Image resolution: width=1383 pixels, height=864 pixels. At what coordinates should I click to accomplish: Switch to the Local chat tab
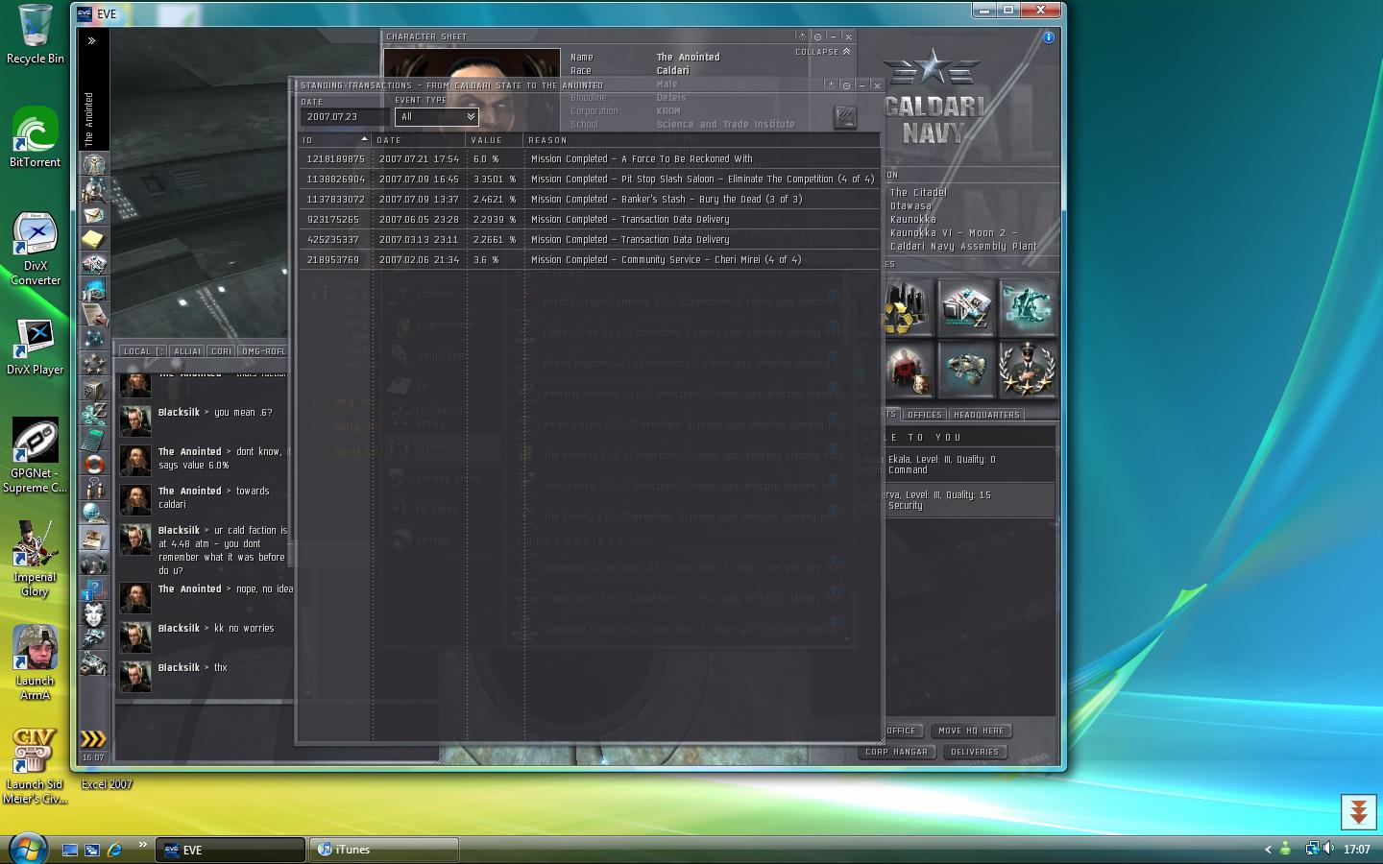click(143, 351)
